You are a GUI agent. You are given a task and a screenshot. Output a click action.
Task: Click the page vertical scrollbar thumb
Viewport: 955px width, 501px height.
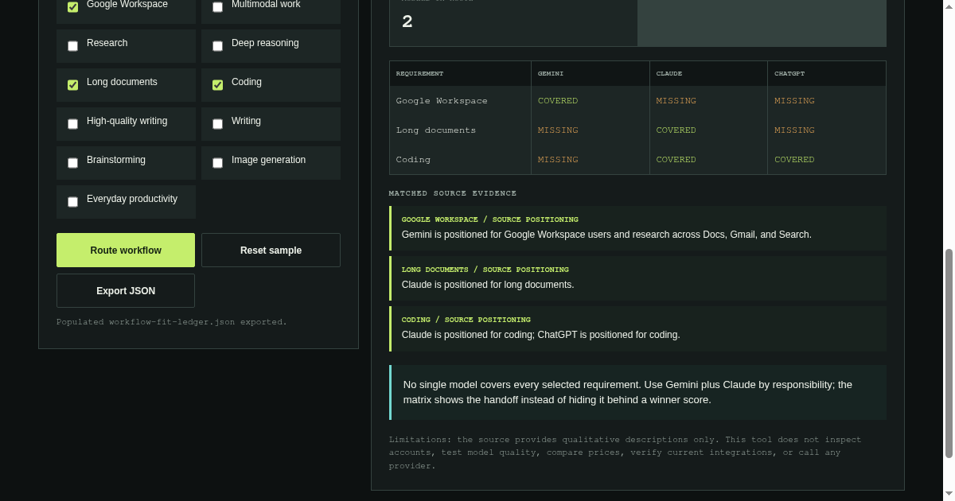[x=949, y=353]
